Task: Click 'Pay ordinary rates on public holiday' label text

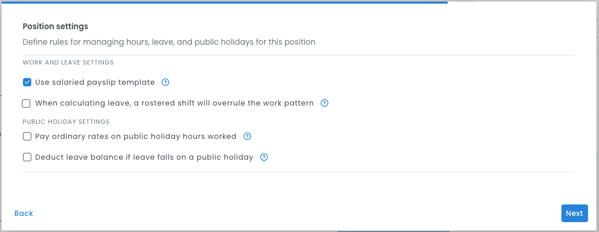Action: pyautogui.click(x=136, y=136)
